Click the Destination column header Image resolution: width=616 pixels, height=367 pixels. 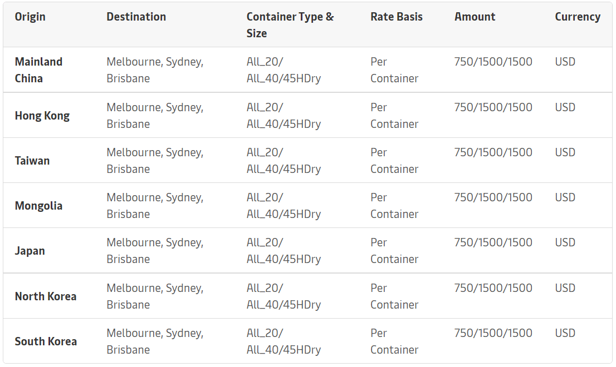click(136, 17)
